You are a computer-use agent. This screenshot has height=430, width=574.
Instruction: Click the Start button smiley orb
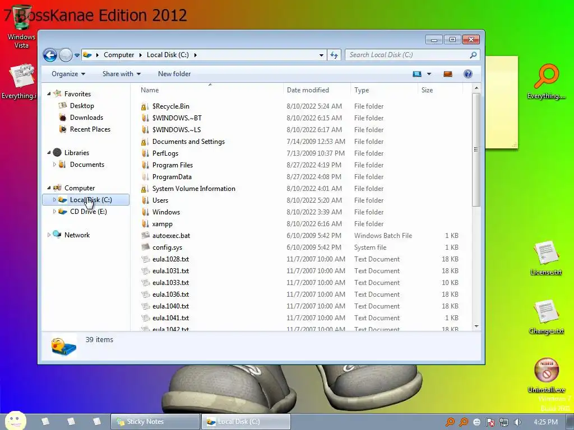(16, 420)
